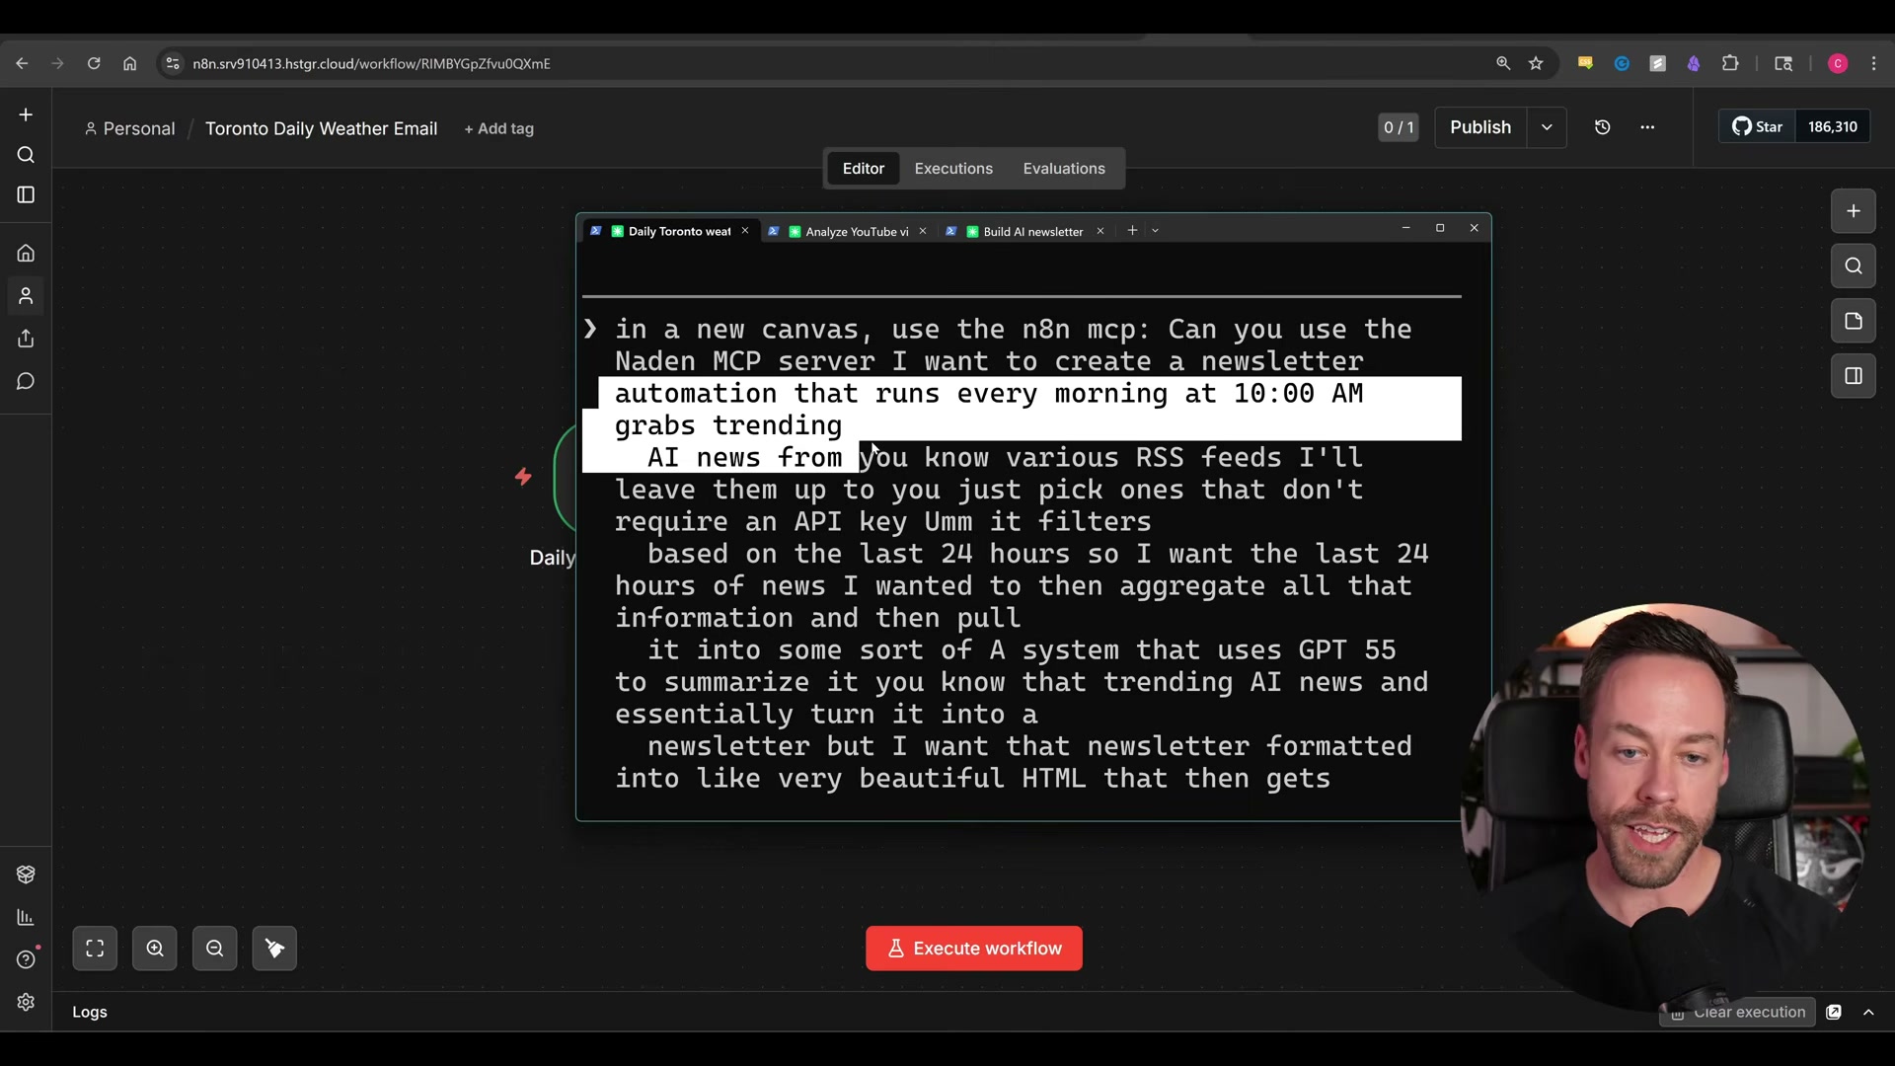This screenshot has width=1895, height=1066.
Task: Open the Personal project breadcrumb
Action: pos(129,128)
